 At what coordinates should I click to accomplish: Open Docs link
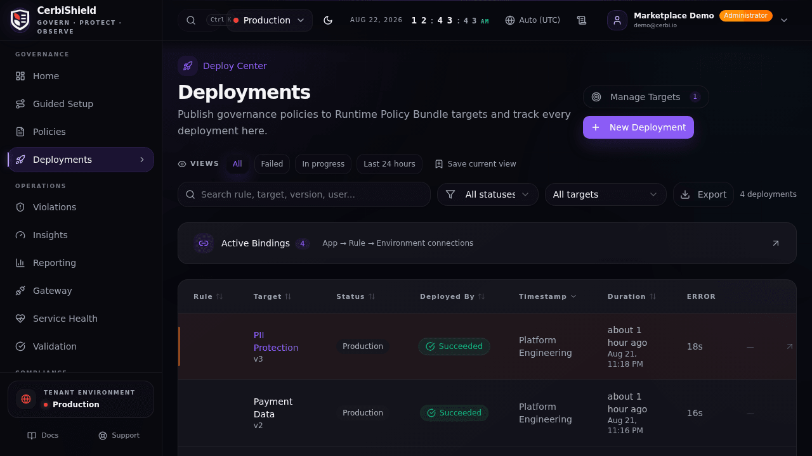click(43, 435)
